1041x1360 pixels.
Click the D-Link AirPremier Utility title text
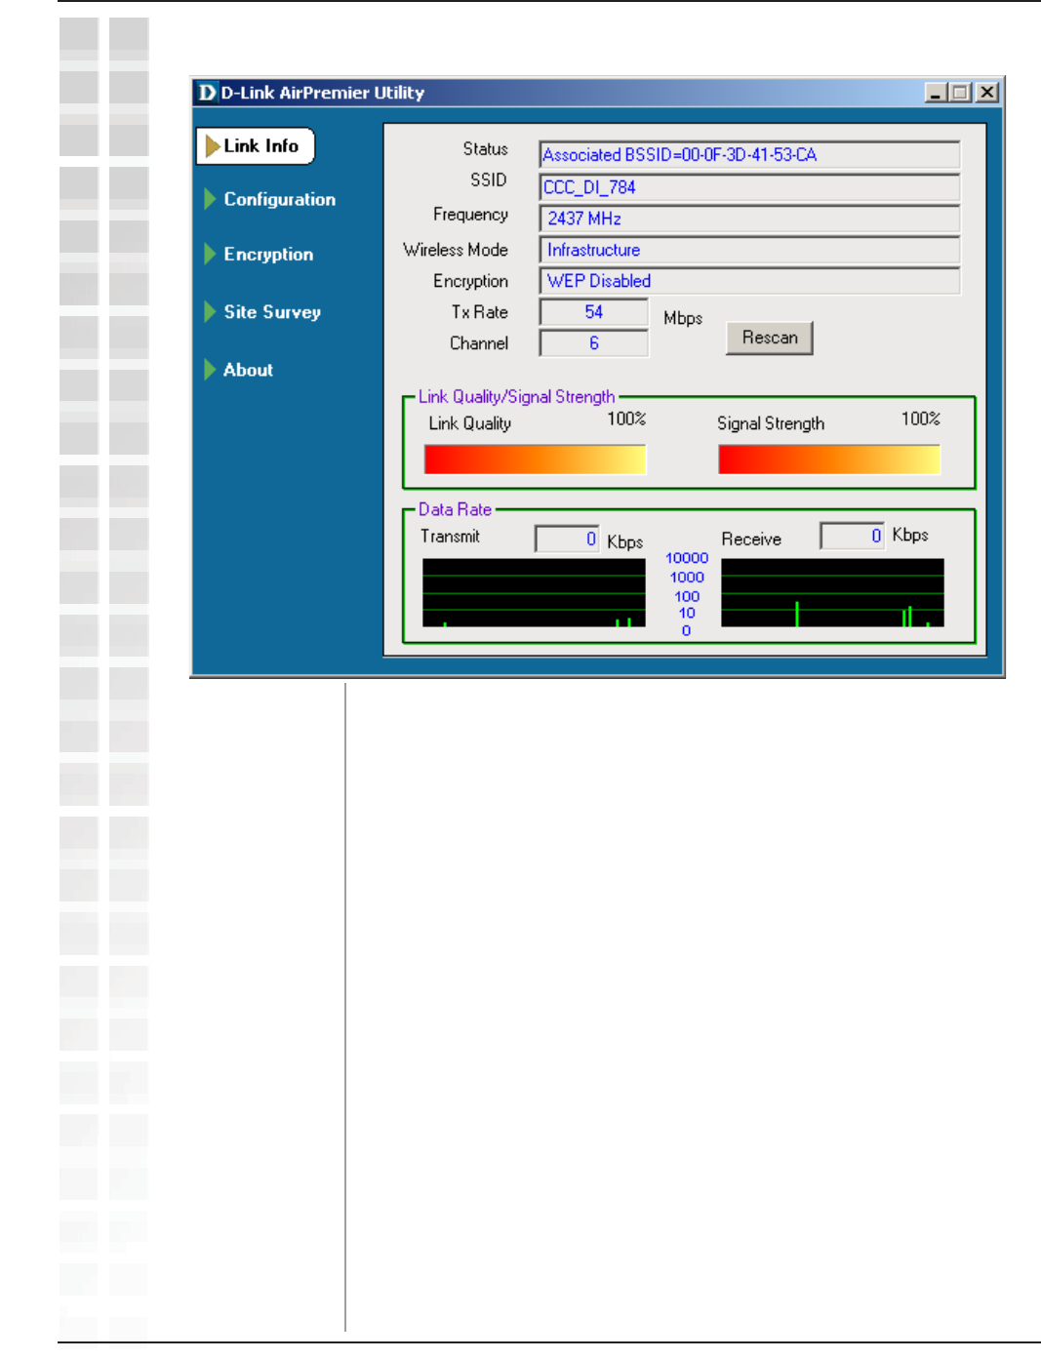point(323,93)
